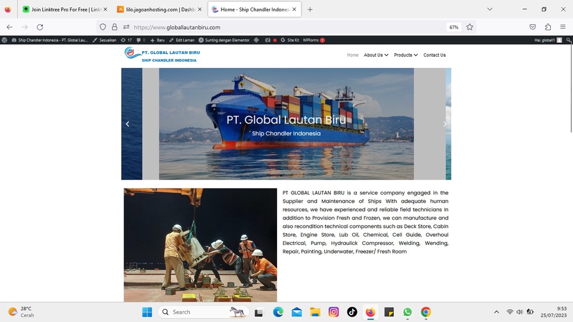Close the Join Linktree Pro tab
The height and width of the screenshot is (322, 573).
[x=105, y=10]
